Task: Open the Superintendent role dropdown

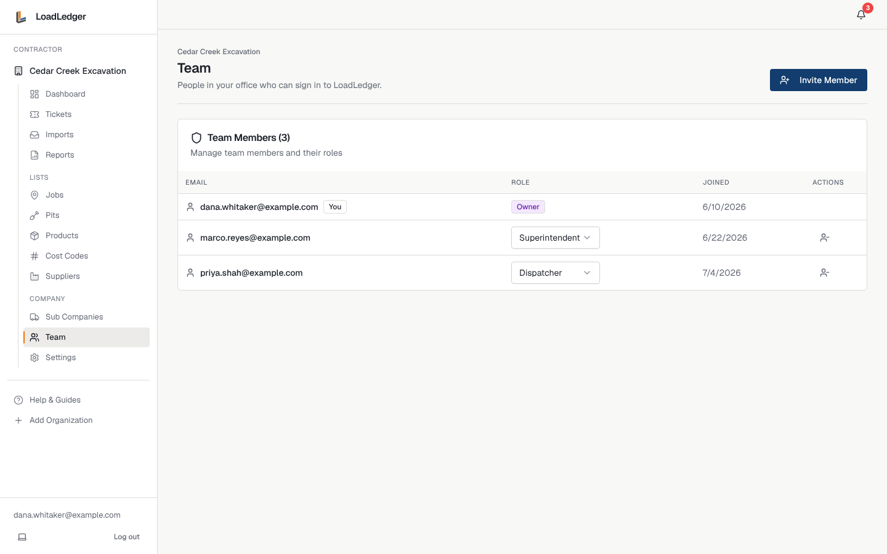Action: click(556, 238)
